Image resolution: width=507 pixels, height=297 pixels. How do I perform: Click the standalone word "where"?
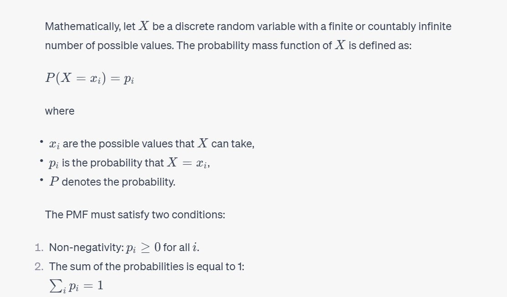click(60, 111)
